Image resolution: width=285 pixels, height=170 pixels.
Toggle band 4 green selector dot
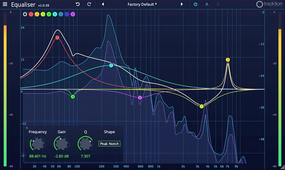pyautogui.click(x=49, y=14)
